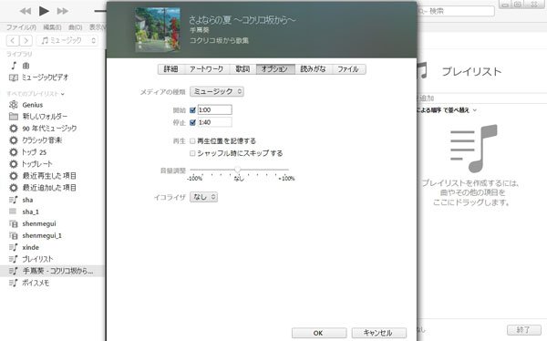
Task: Uncheck the 停止 stop time checkbox
Action: click(192, 122)
